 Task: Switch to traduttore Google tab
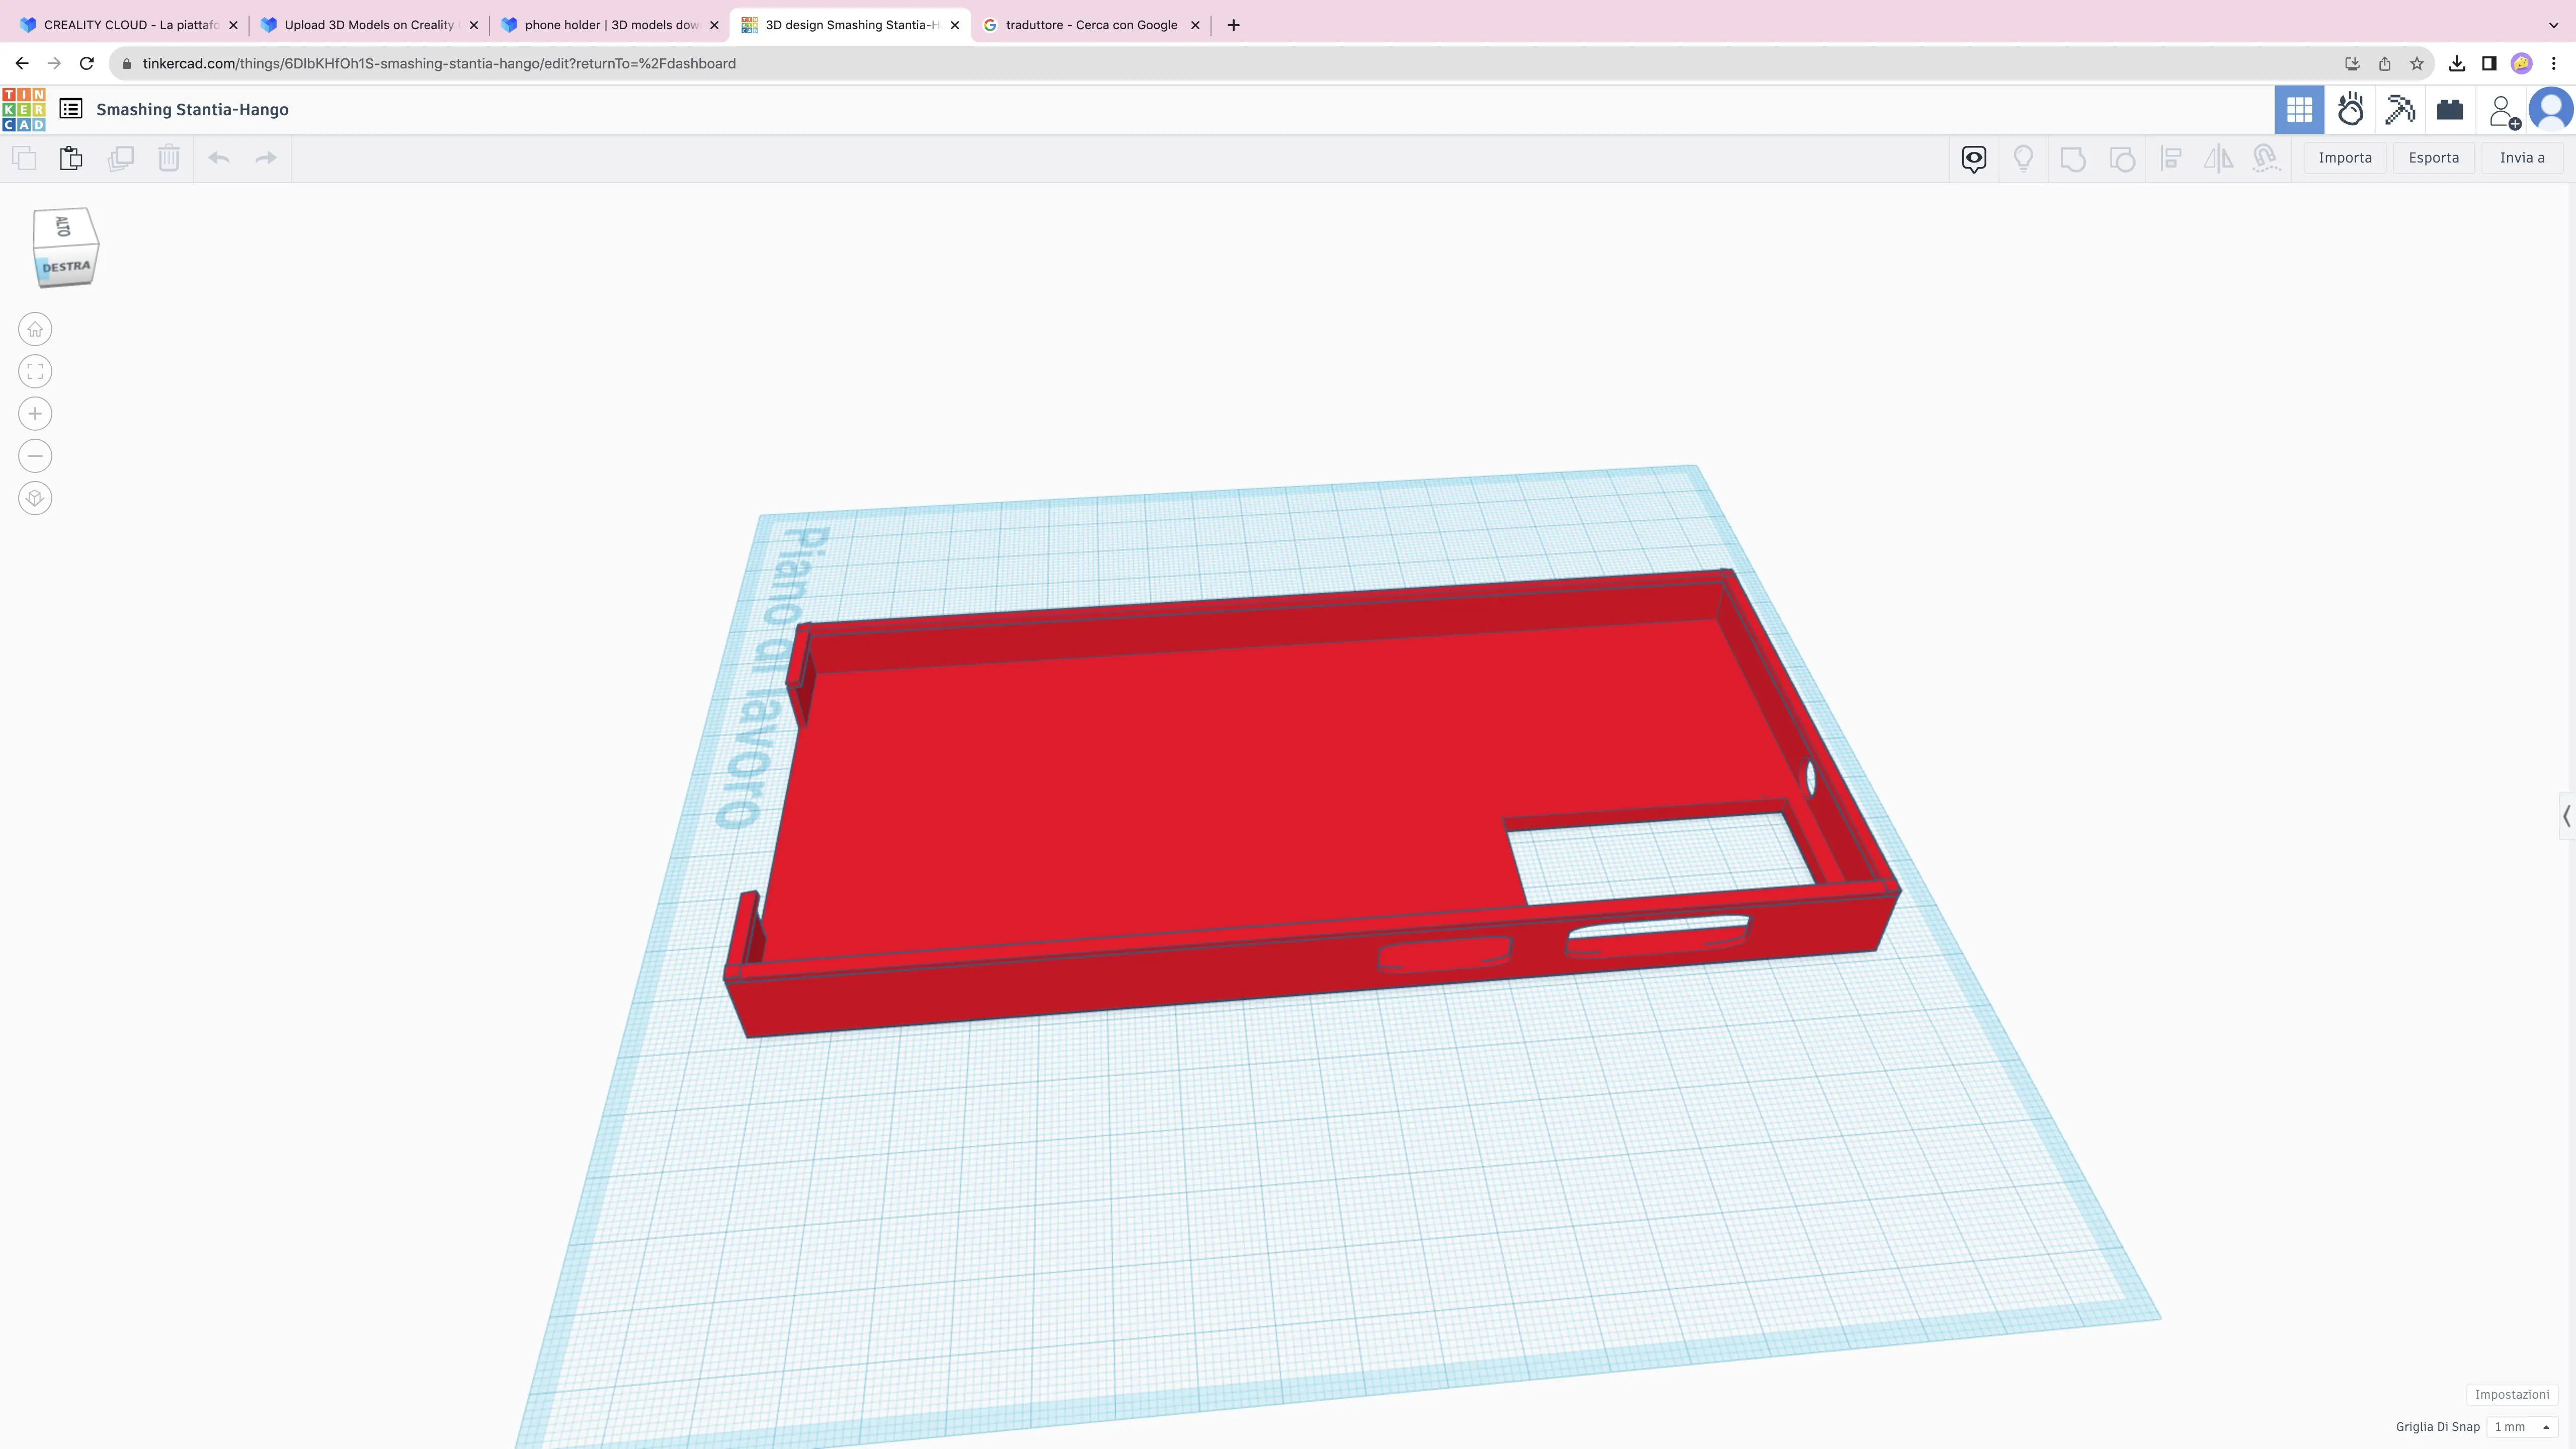pyautogui.click(x=1091, y=25)
